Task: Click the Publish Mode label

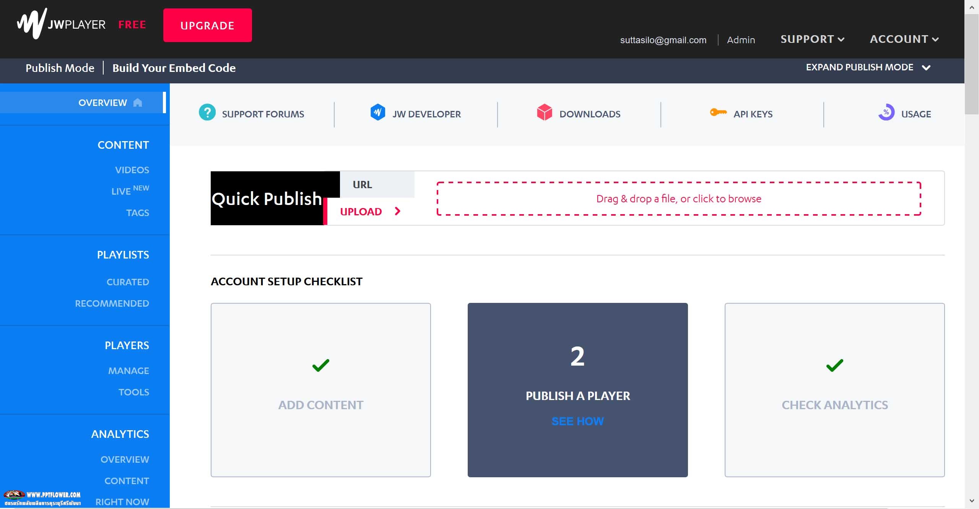Action: tap(60, 68)
